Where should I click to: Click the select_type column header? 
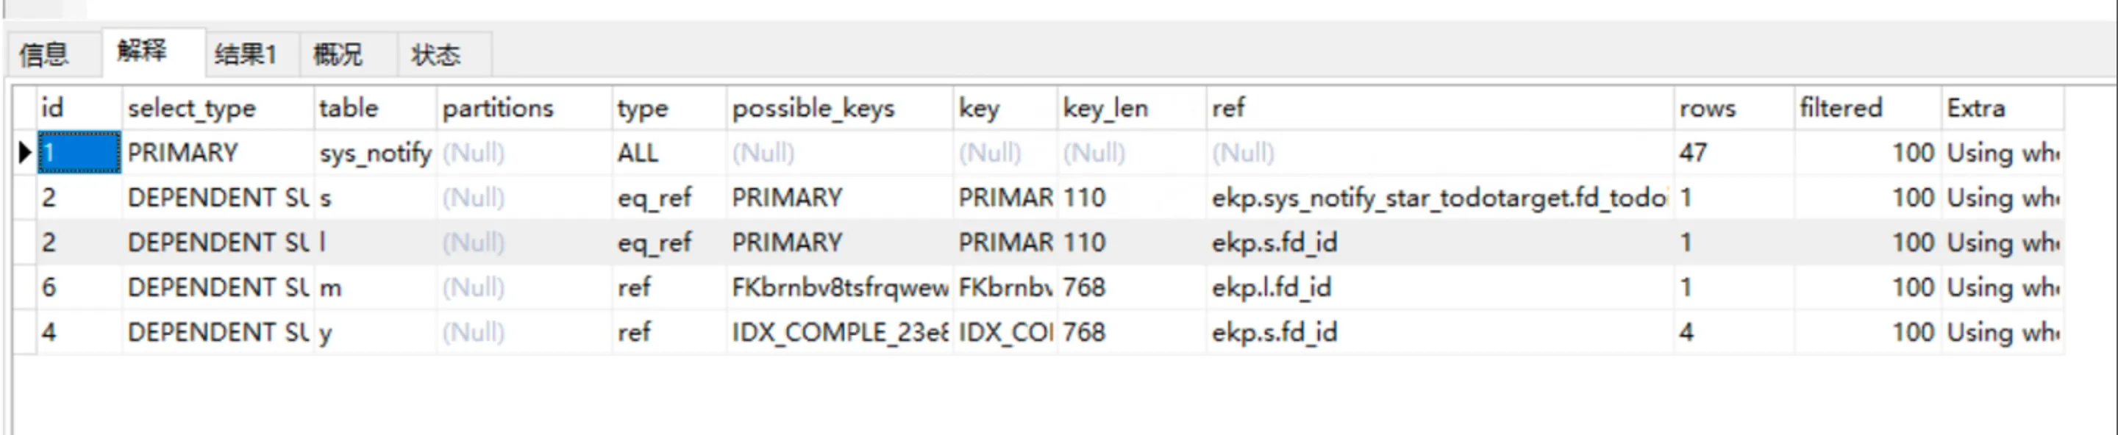pos(191,108)
